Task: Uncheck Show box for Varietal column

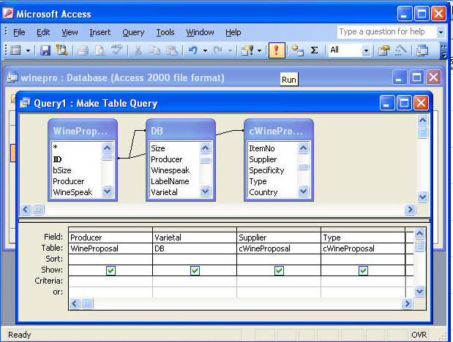Action: tap(195, 270)
